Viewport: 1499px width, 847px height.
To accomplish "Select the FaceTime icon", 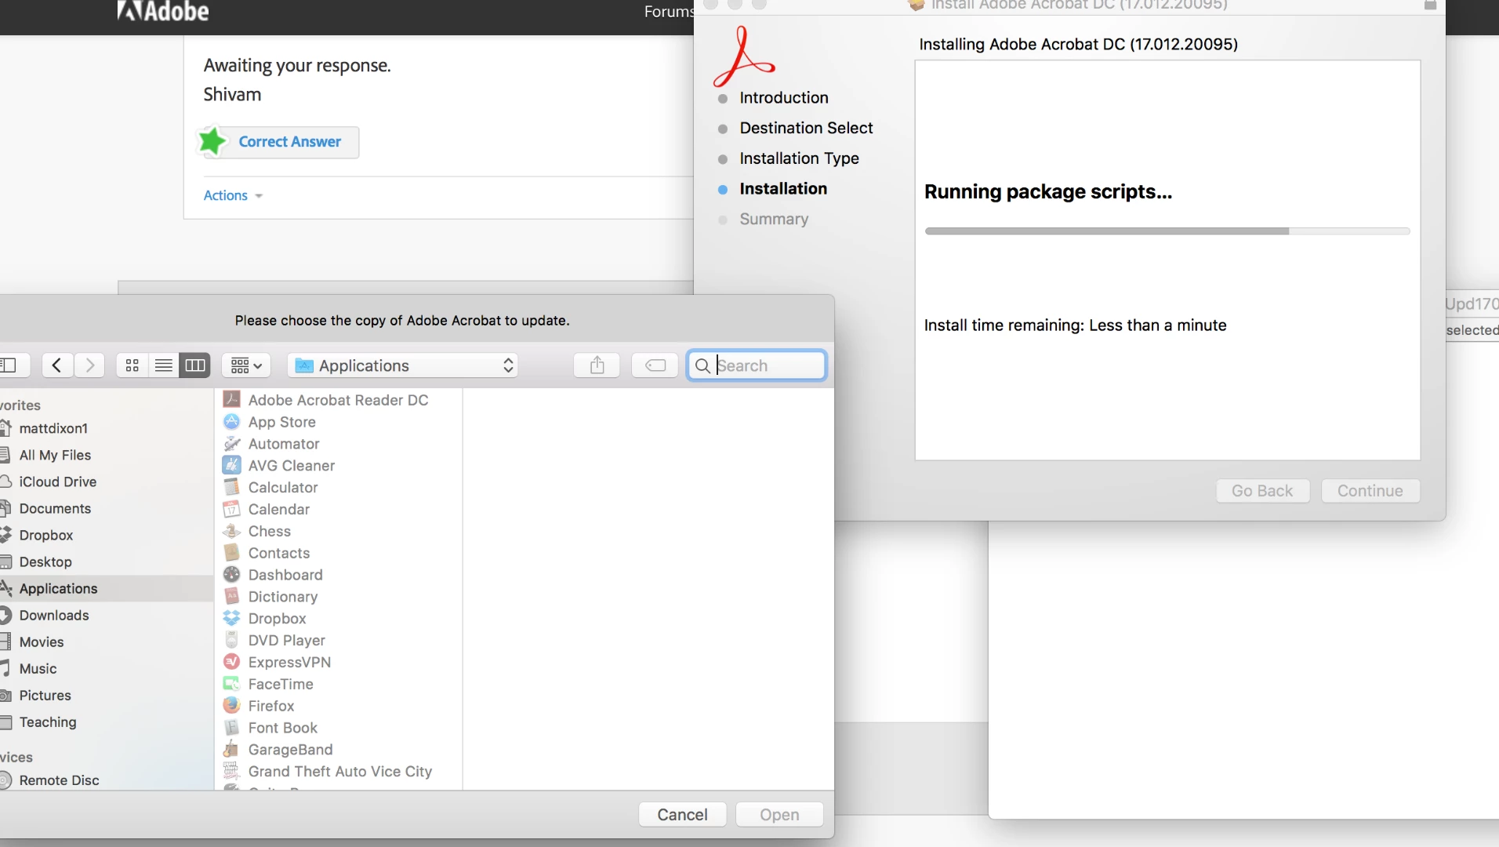I will (x=231, y=684).
